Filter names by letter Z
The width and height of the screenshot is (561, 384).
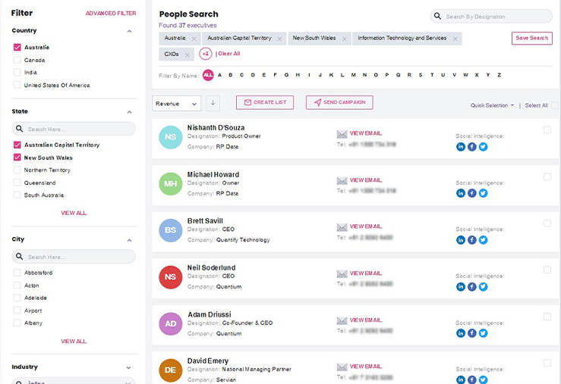(x=499, y=75)
